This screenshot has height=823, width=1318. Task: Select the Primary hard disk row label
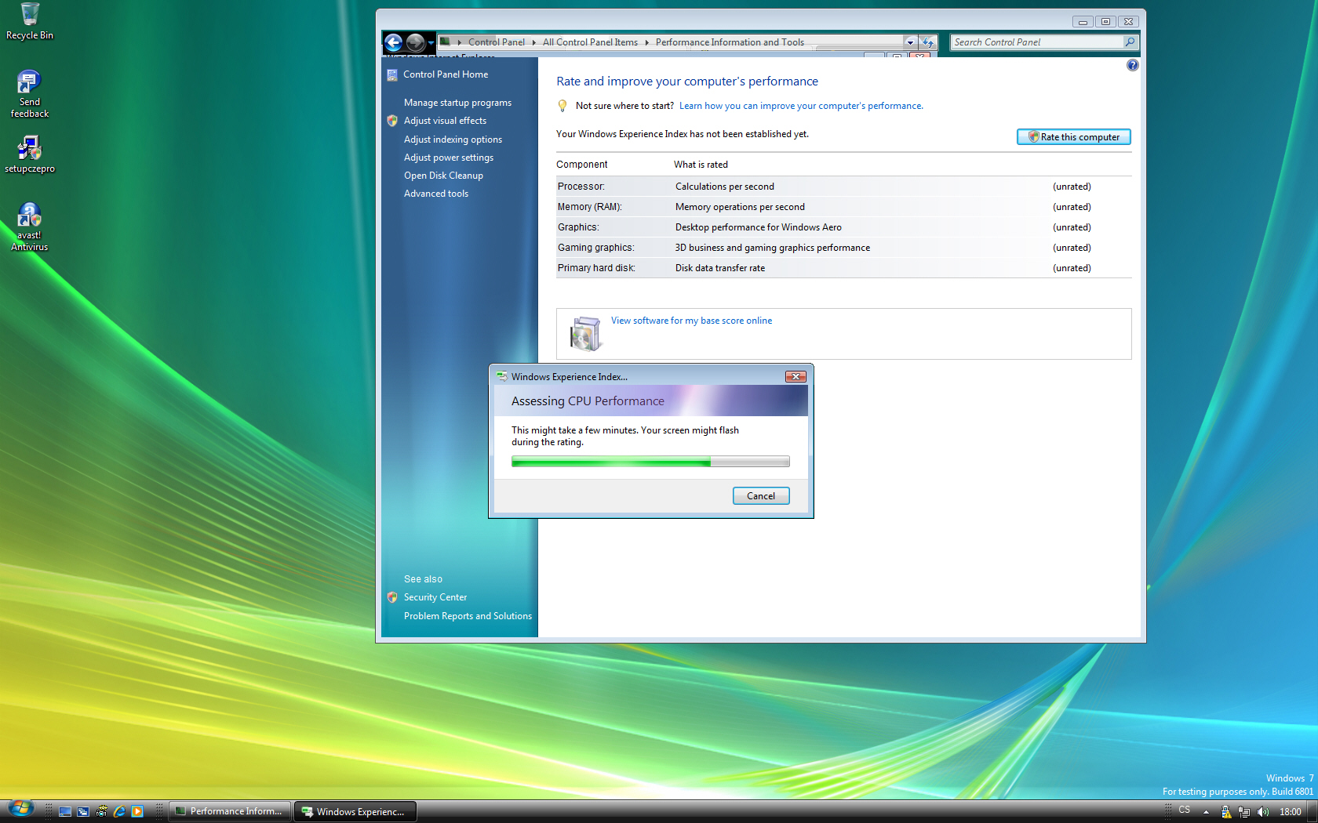596,268
